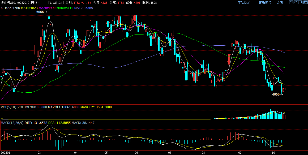Click the 11:27:34 timestamp

tap(56, 3)
